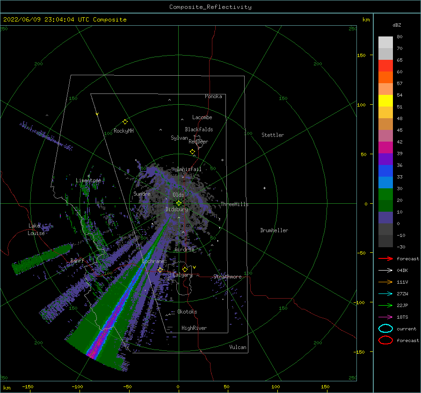Click the Sundre label
Screen dimensions: 421x393
[142, 193]
